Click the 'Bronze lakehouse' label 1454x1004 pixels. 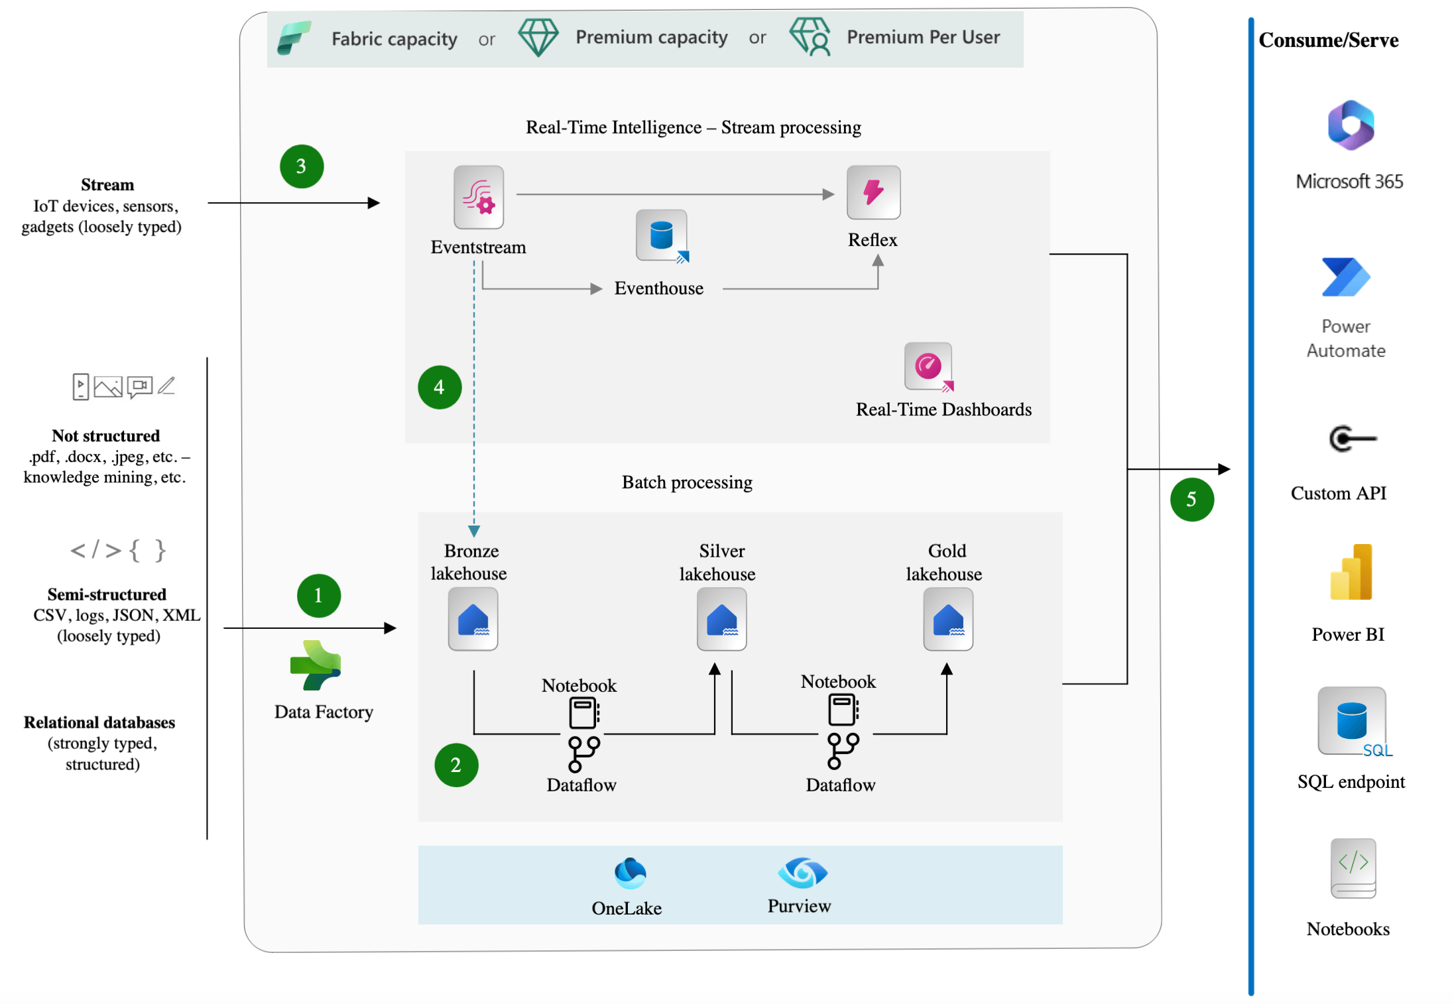point(469,562)
